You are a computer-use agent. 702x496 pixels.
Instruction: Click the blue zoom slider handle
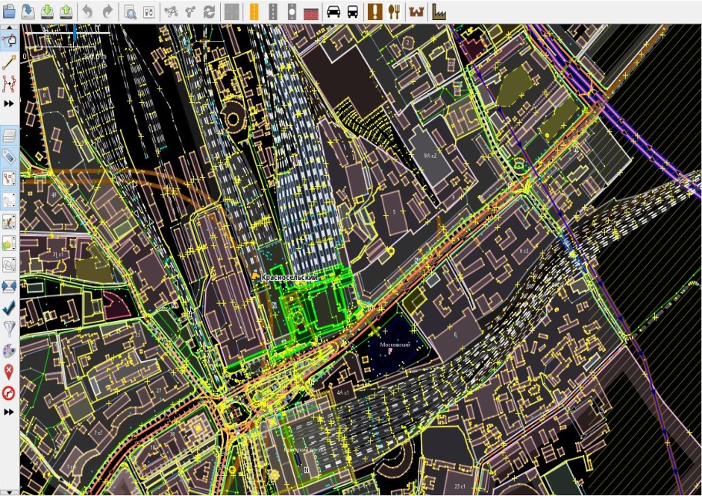point(75,34)
